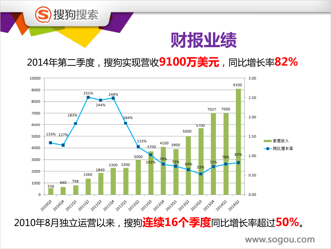The height and width of the screenshot is (249, 331).
Task: Select the 7000 bar value label
Action: click(x=226, y=109)
